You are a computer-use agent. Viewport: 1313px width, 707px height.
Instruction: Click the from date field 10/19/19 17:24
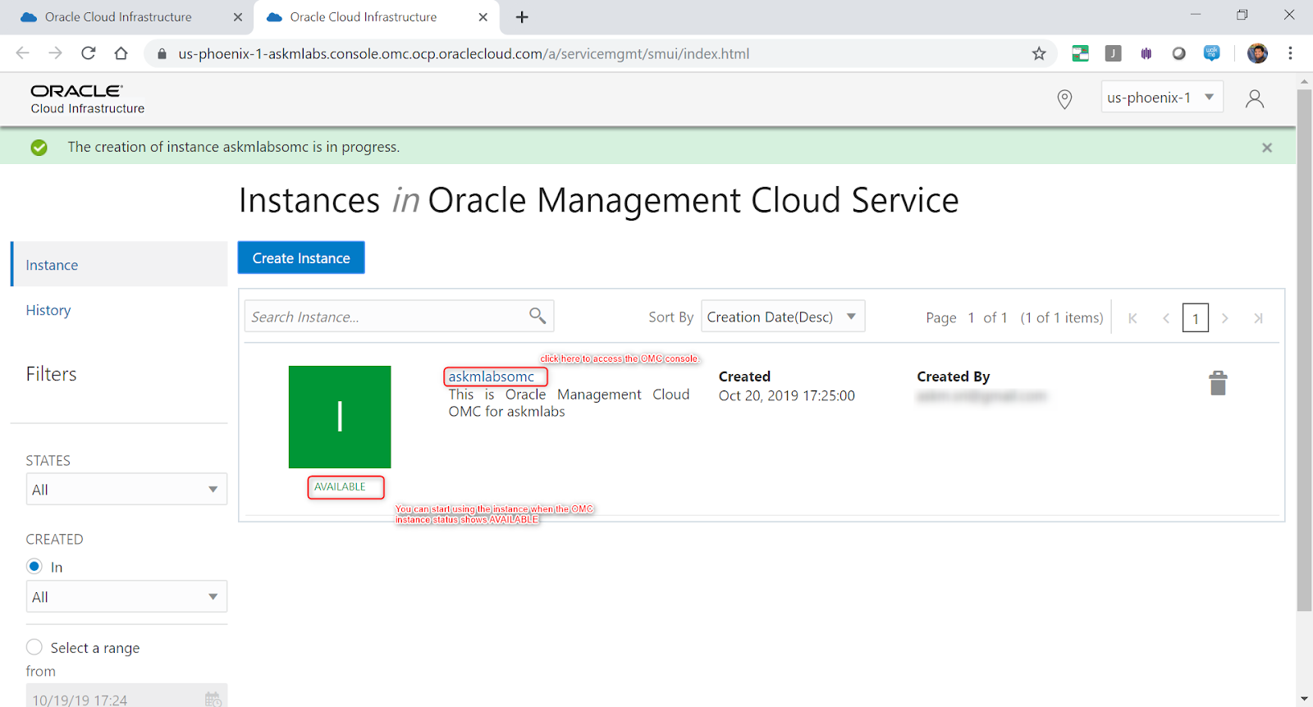tap(126, 698)
